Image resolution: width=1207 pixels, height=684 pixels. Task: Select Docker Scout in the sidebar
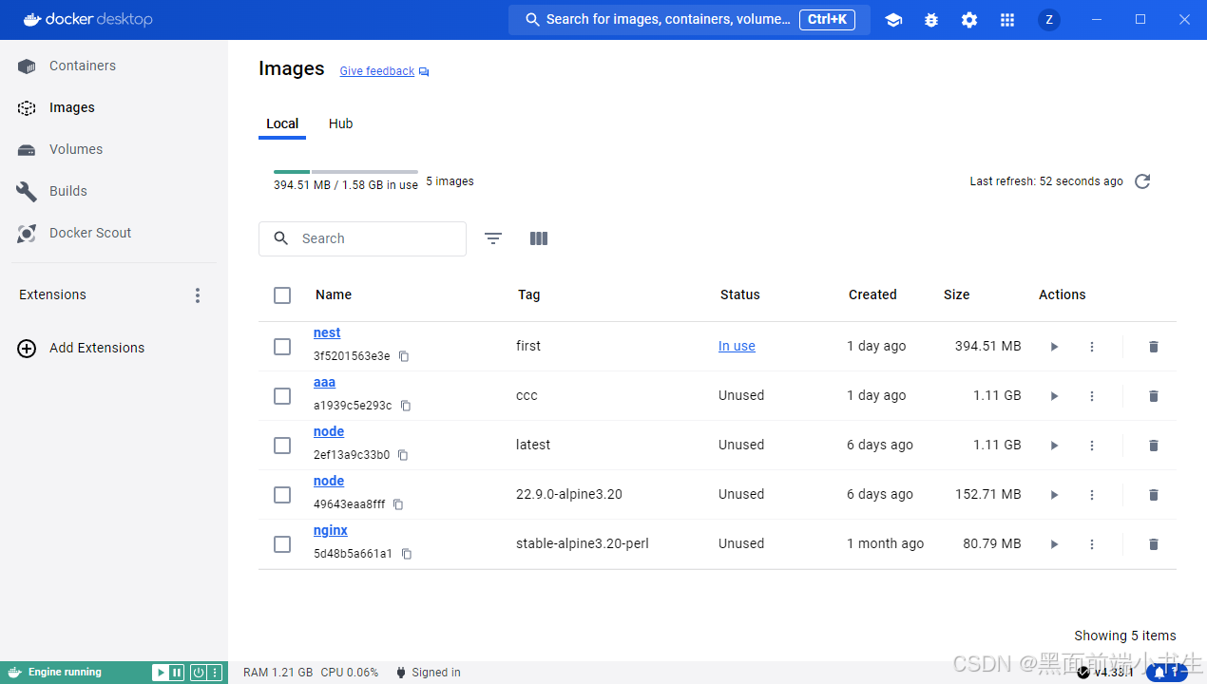tap(89, 232)
